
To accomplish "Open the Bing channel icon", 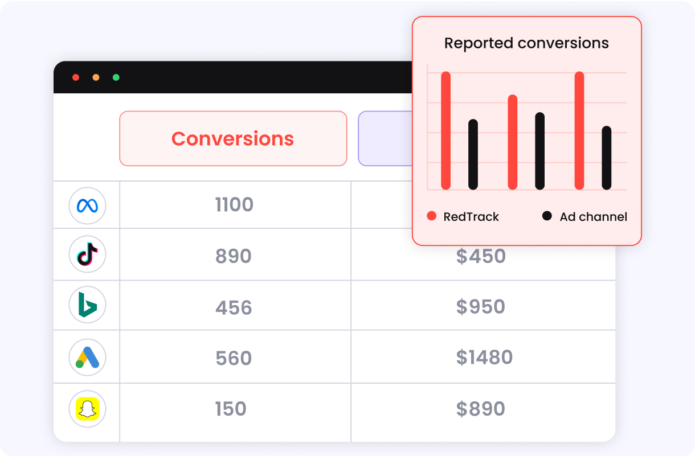I will click(87, 306).
